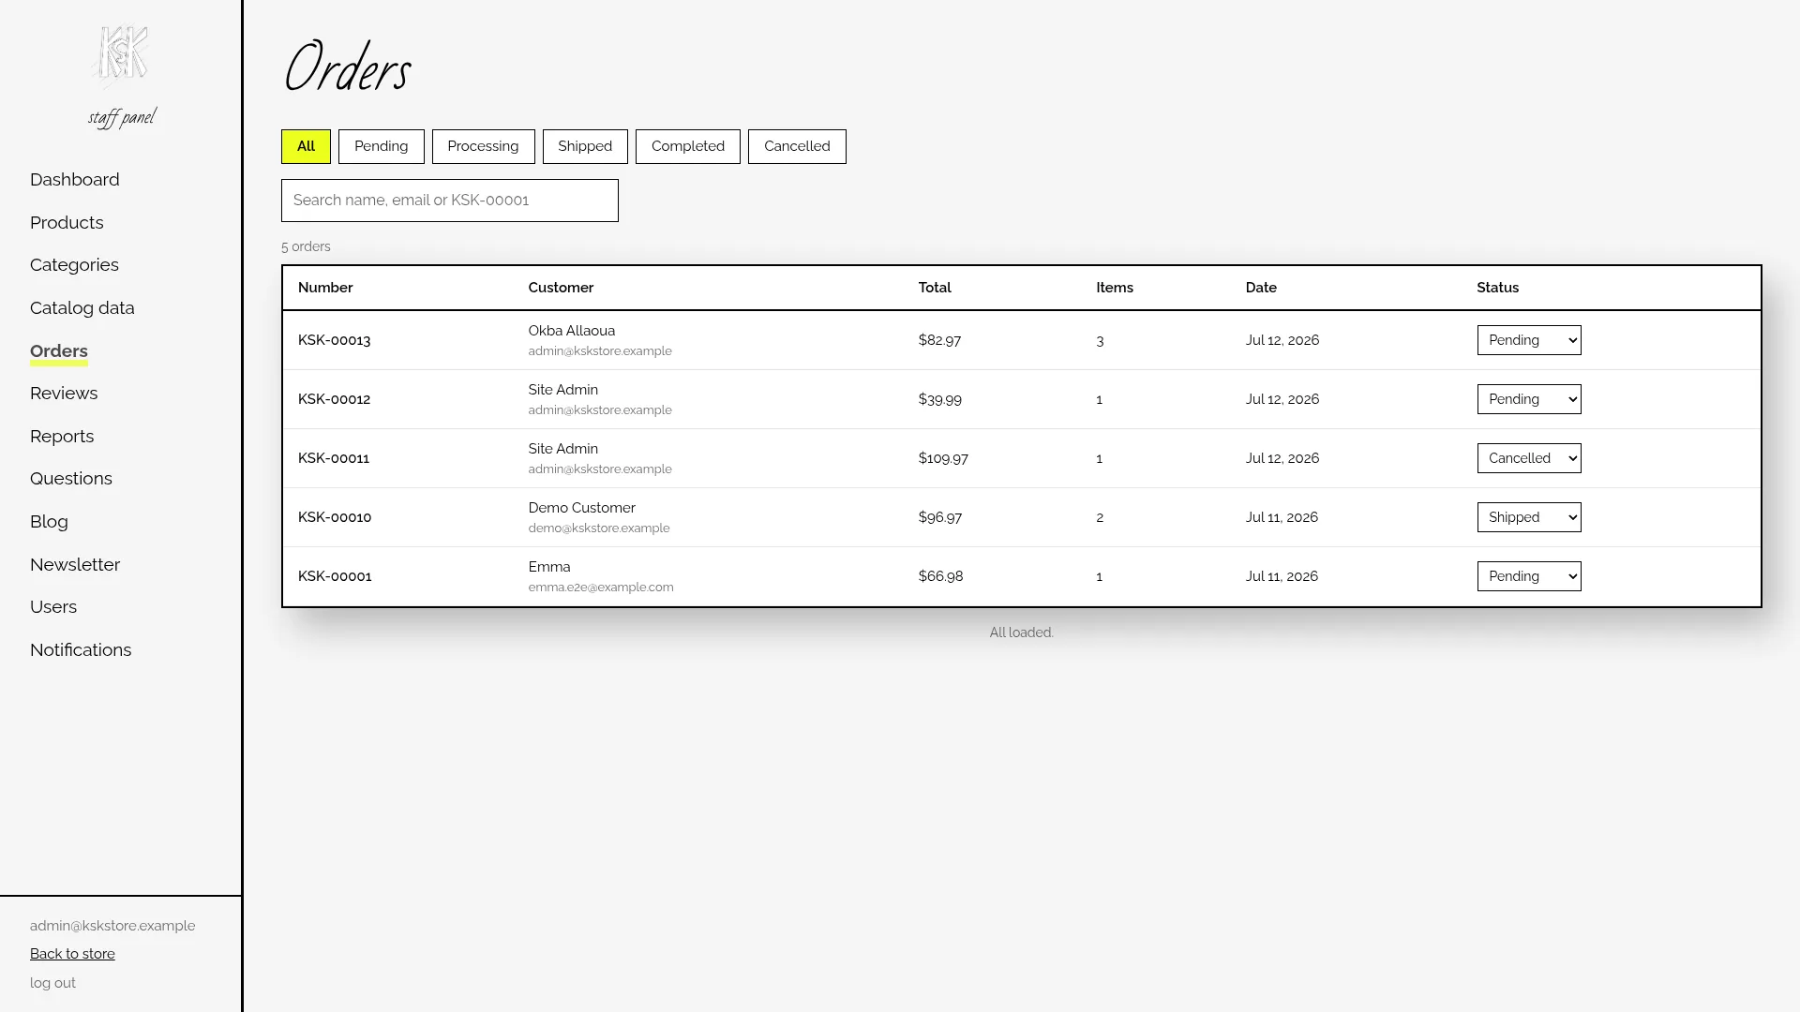Click email demo@kskstore.example

pyautogui.click(x=599, y=528)
